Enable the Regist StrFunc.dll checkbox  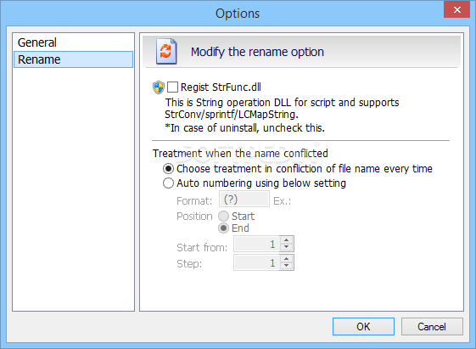pyautogui.click(x=173, y=87)
